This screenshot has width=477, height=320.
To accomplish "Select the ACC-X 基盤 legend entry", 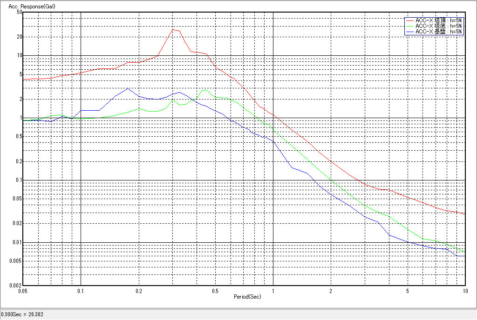I will pyautogui.click(x=438, y=32).
